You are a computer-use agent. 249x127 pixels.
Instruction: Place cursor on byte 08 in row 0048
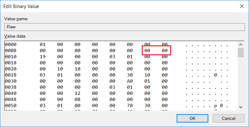pos(78,99)
